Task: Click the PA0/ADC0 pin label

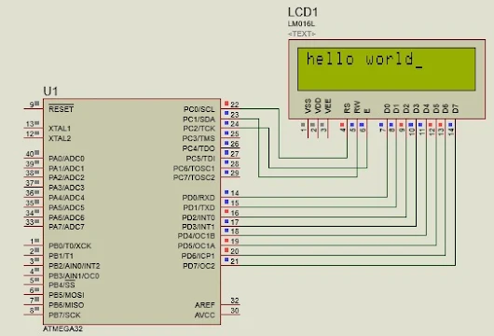Action: coord(66,159)
